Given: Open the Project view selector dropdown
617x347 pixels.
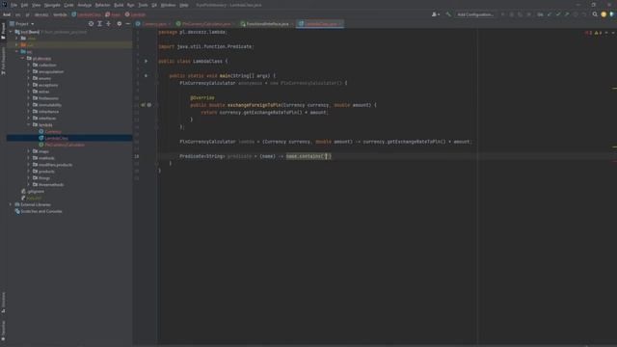Looking at the screenshot, I should pyautogui.click(x=21, y=24).
